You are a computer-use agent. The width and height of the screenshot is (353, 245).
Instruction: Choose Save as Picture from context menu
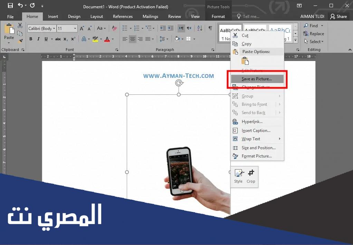point(257,79)
